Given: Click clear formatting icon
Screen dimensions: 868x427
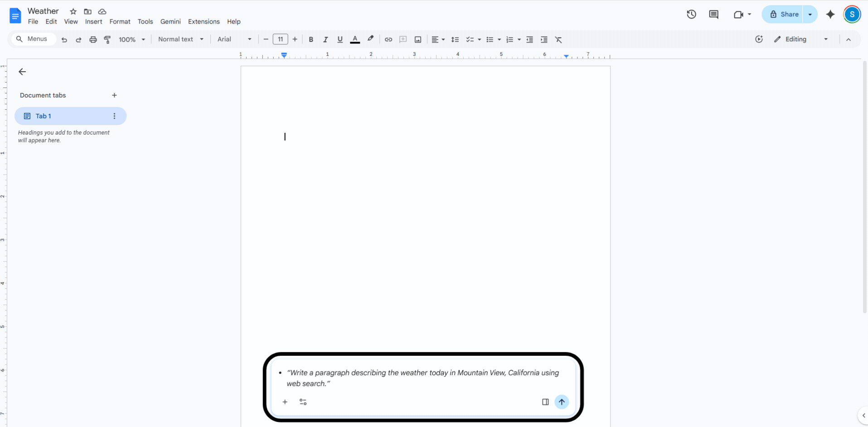Looking at the screenshot, I should coord(558,39).
